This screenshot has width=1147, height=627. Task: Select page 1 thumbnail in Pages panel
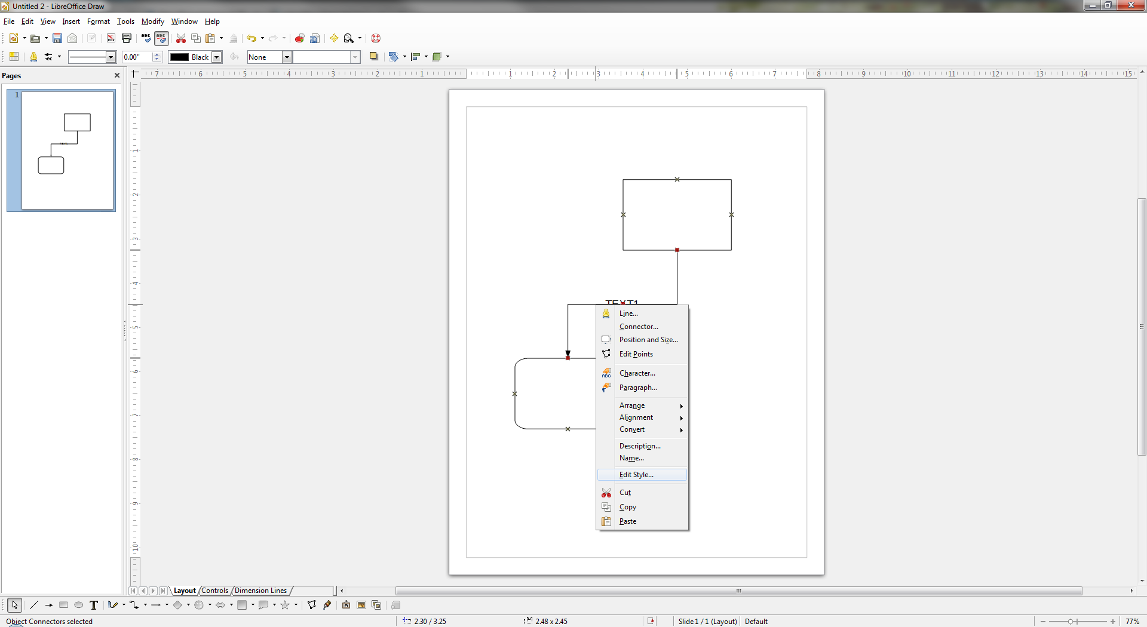(x=68, y=150)
